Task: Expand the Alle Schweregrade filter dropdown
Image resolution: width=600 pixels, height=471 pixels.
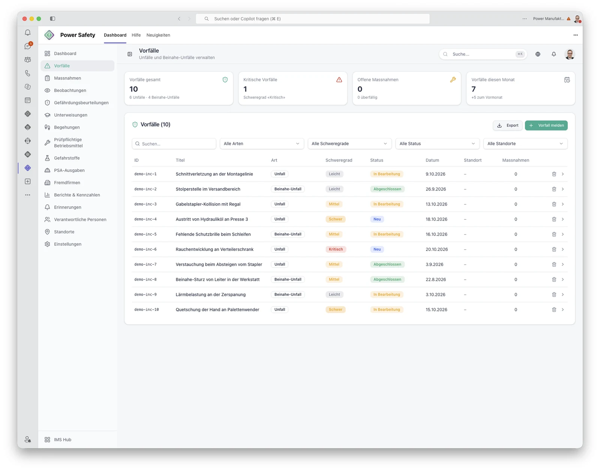Action: (x=349, y=144)
